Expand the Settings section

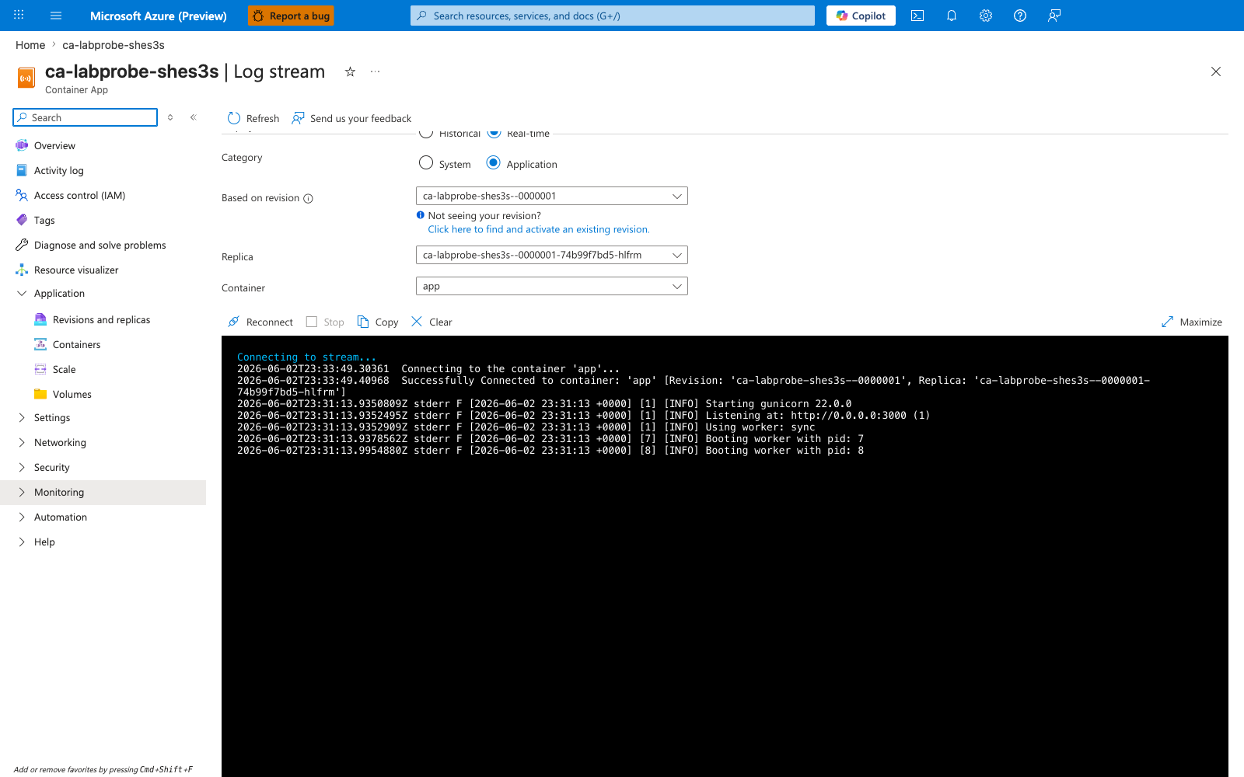(x=22, y=417)
